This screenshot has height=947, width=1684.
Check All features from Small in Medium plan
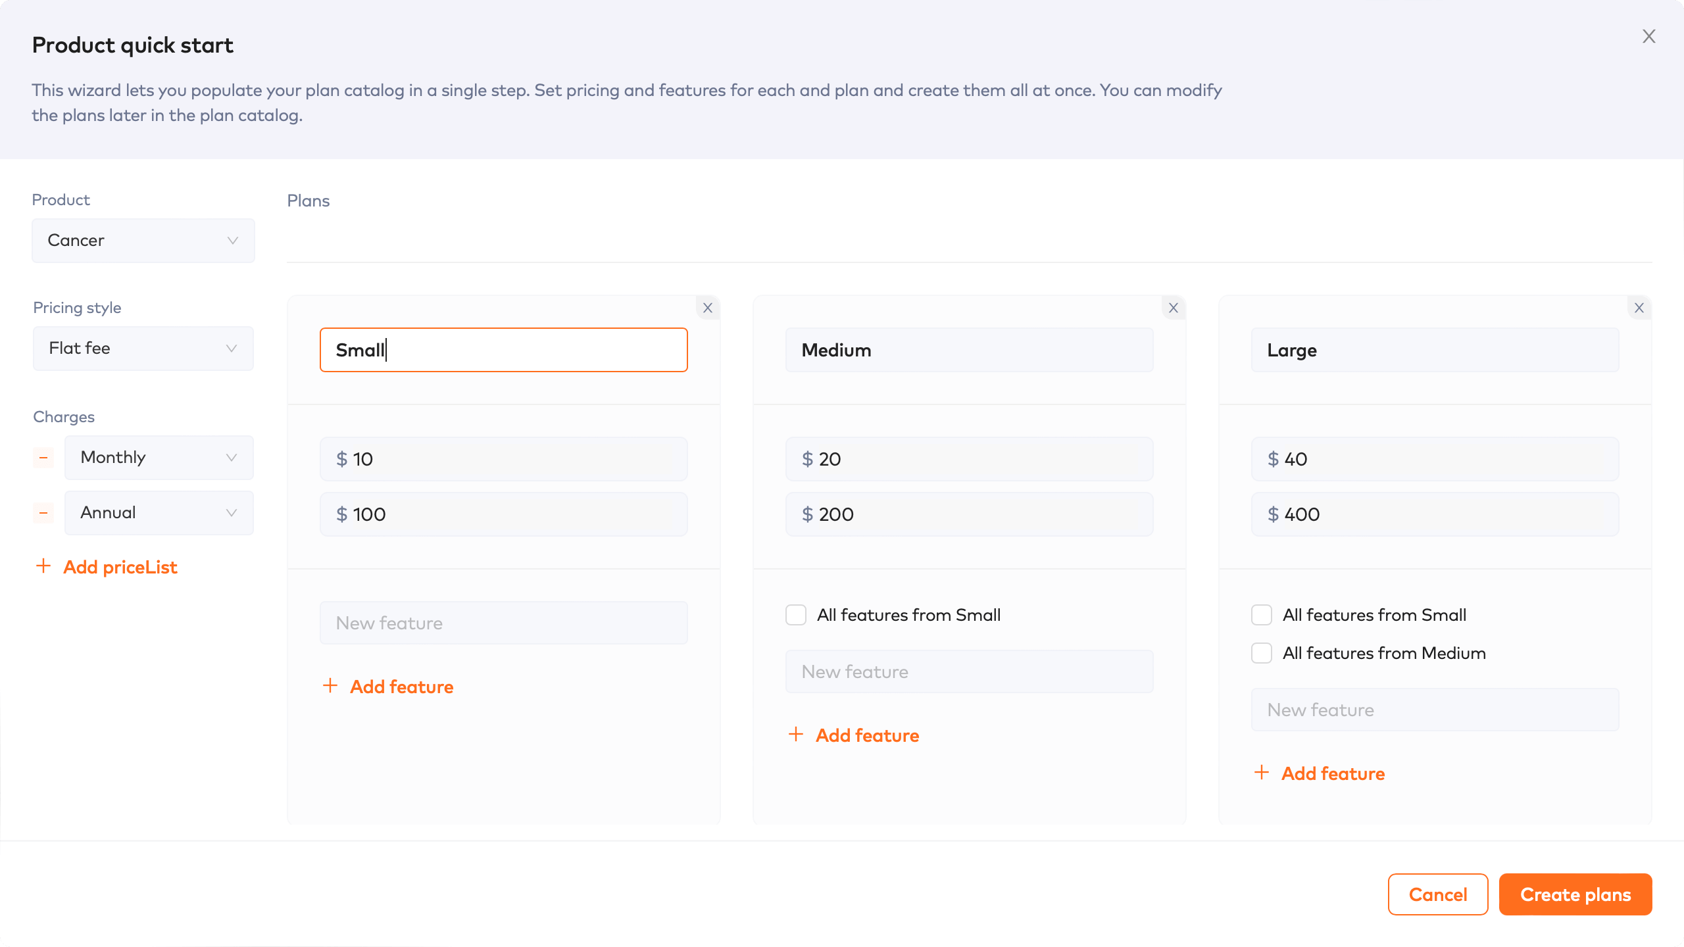796,615
